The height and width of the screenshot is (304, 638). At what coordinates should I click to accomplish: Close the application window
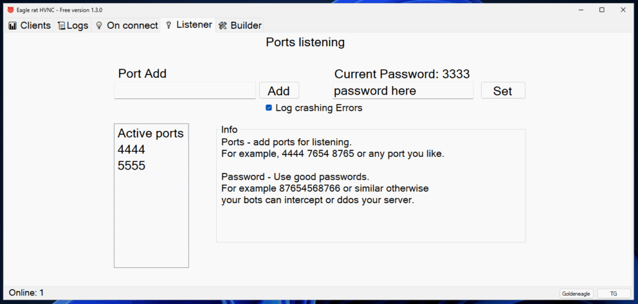pos(623,10)
